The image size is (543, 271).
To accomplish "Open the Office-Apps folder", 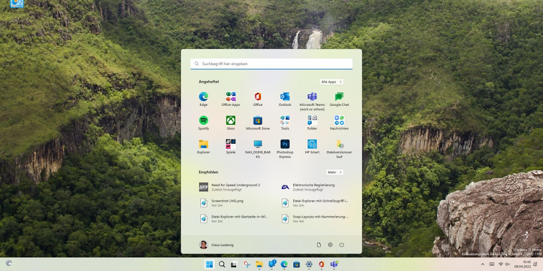I will (231, 99).
